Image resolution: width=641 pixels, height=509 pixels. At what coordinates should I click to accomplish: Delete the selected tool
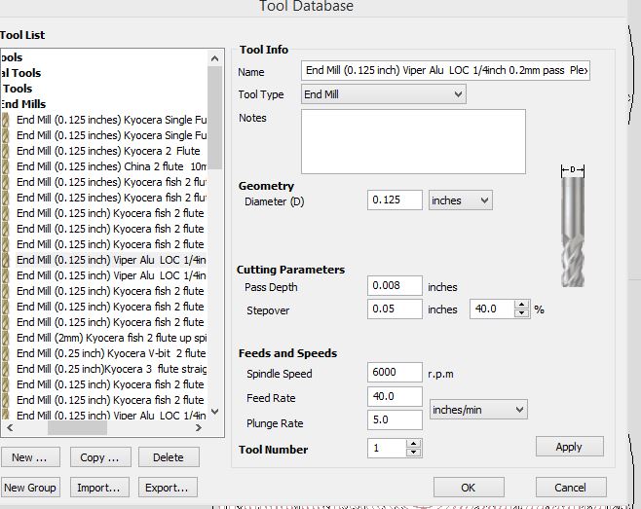point(168,457)
